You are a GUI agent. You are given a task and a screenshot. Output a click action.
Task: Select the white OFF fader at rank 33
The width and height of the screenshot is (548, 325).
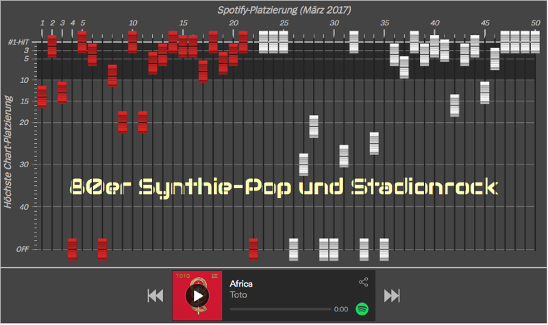(364, 250)
